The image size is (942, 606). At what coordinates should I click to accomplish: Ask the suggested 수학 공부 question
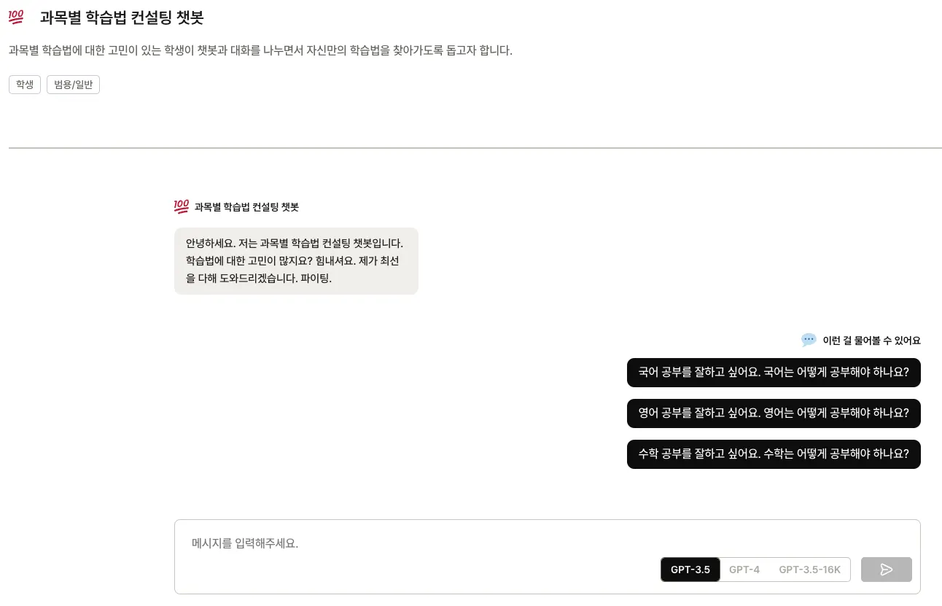774,454
